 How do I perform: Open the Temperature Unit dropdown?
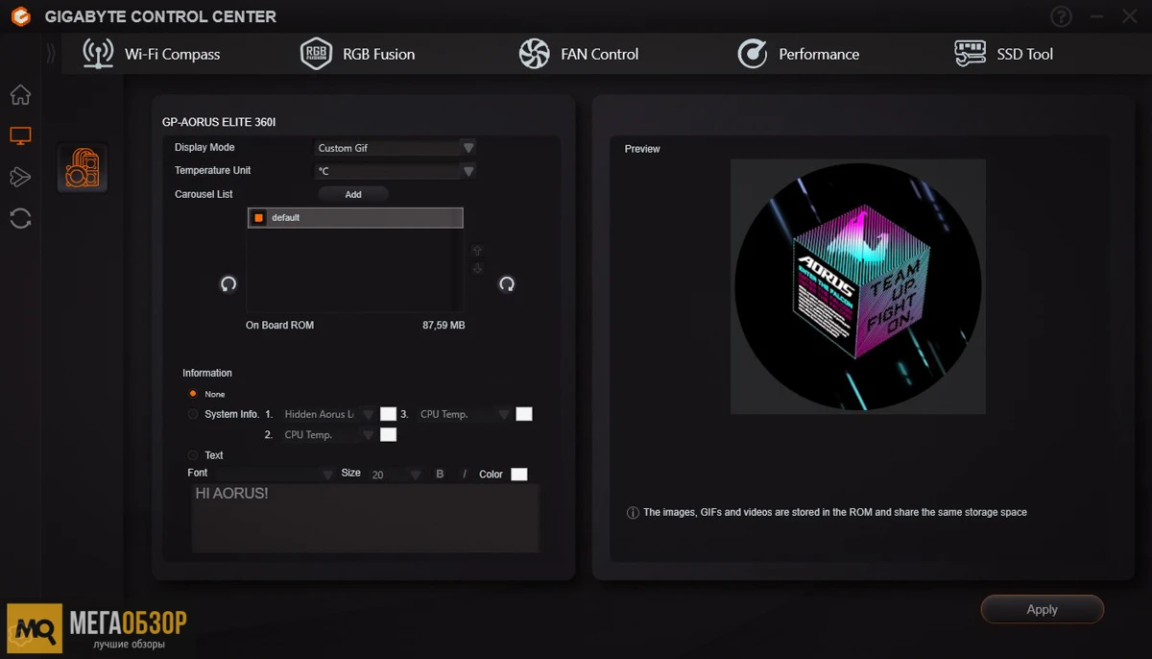click(x=395, y=171)
